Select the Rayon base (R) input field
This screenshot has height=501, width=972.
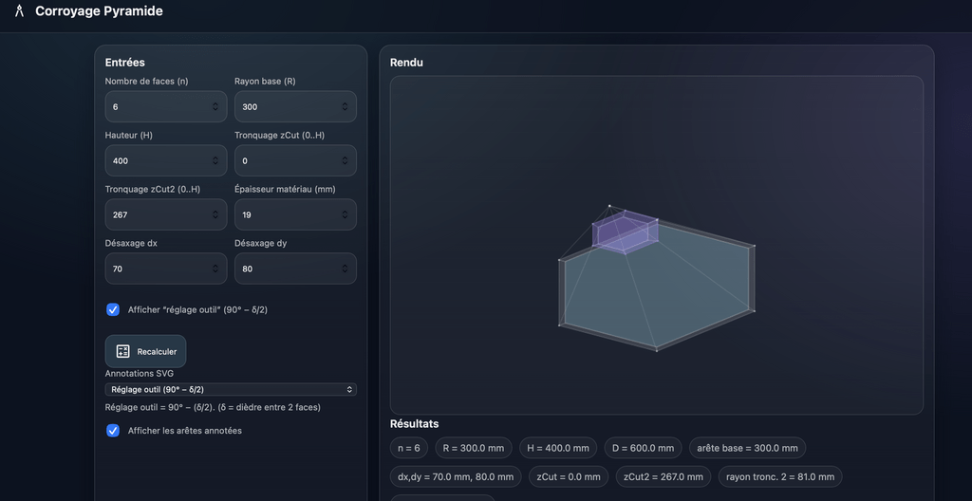click(287, 107)
